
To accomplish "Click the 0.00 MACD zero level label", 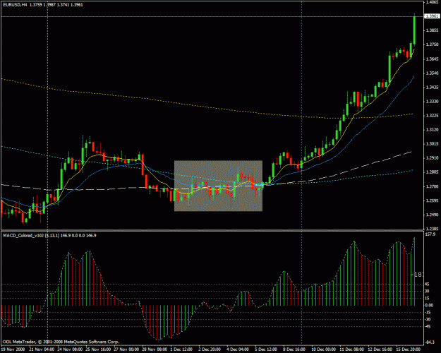I will (x=429, y=306).
